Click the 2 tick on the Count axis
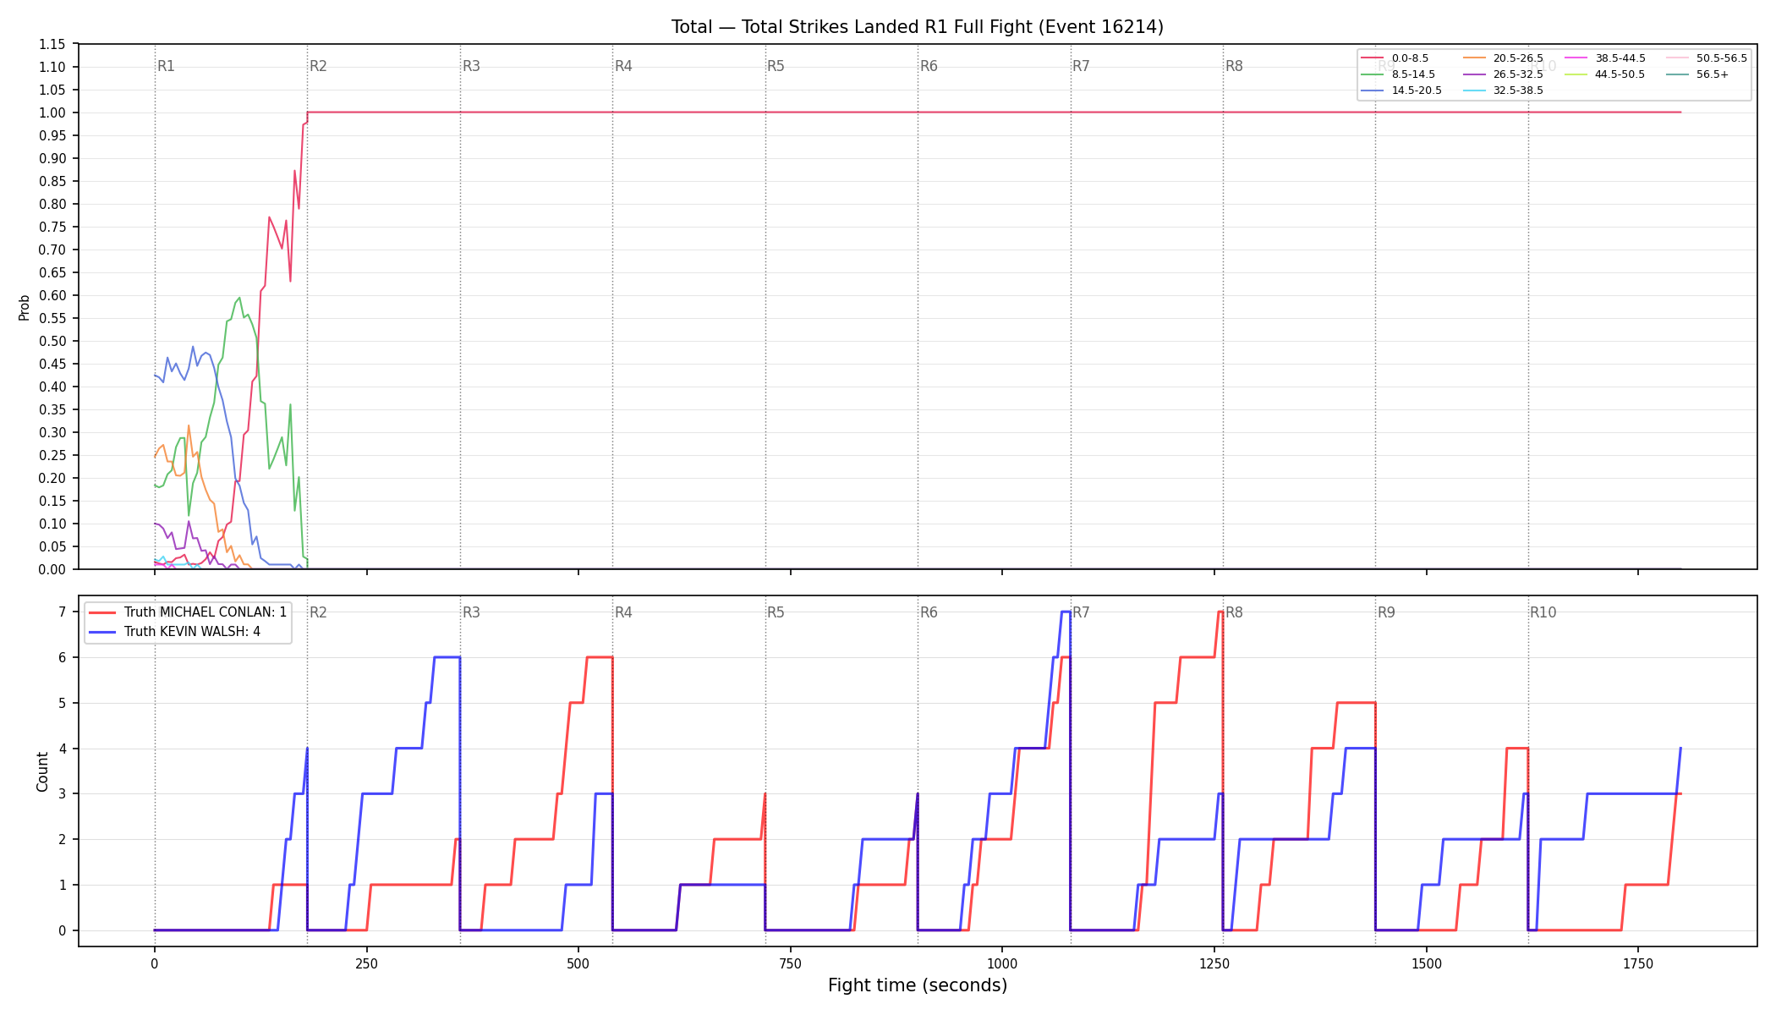This screenshot has width=1776, height=1015. coord(63,840)
